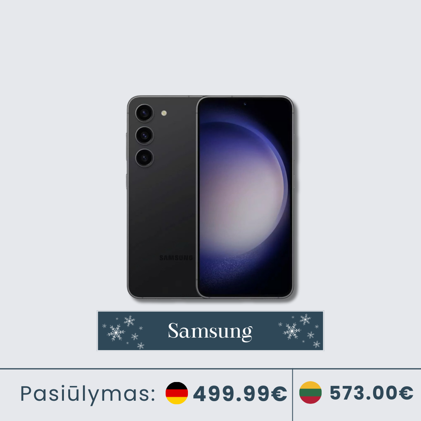The height and width of the screenshot is (421, 421).
Task: Click the bottom rear camera lens
Action: click(145, 158)
